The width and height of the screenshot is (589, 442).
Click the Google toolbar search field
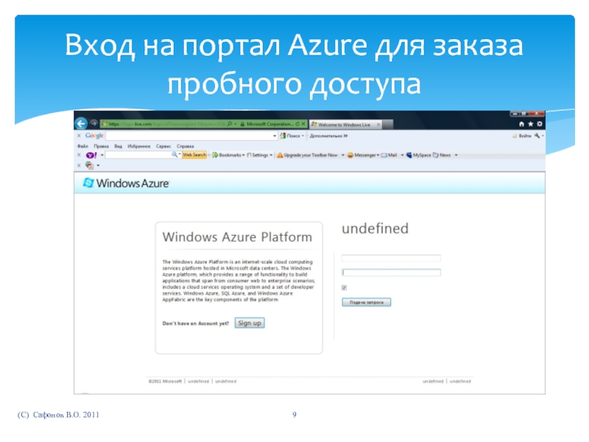(191, 136)
